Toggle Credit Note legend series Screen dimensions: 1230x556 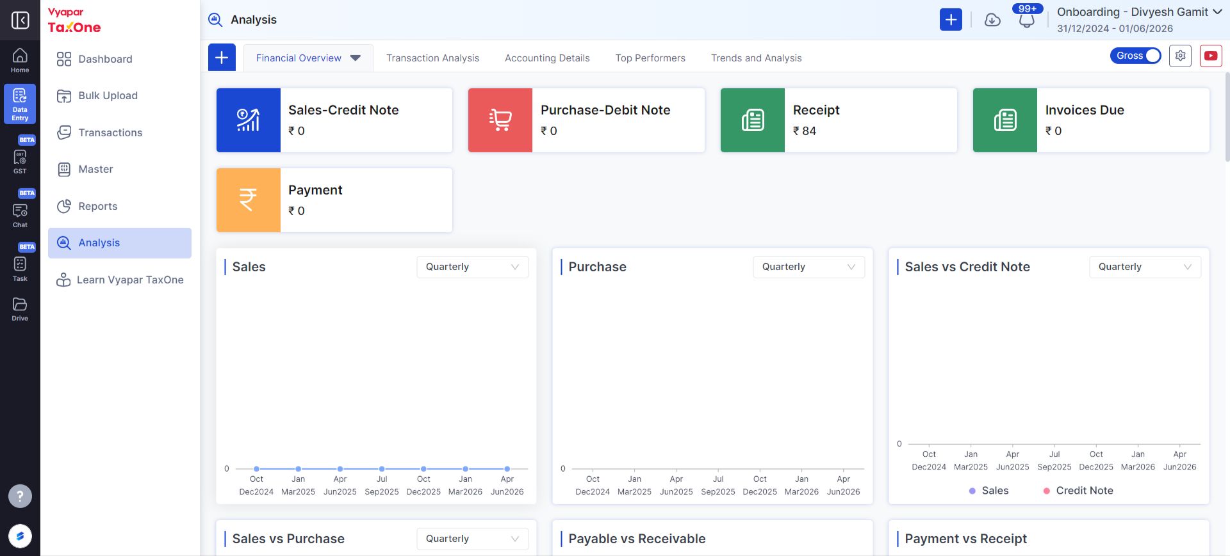(x=1078, y=491)
